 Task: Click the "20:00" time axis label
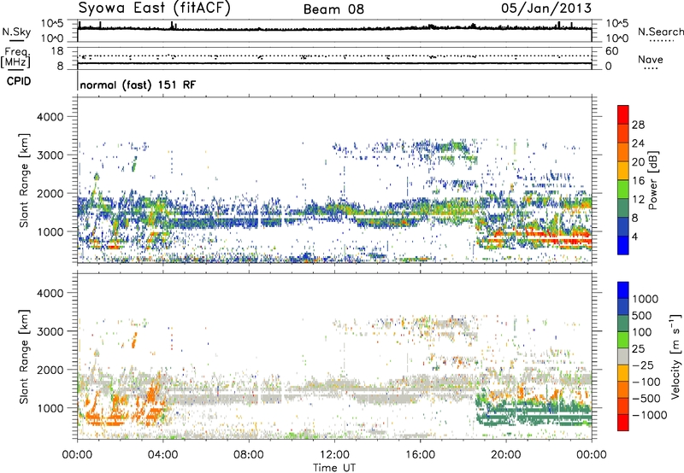(506, 455)
